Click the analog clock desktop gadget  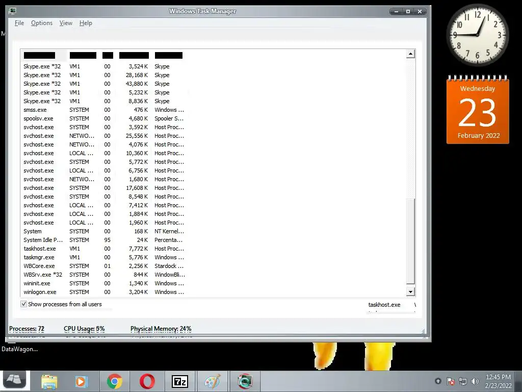477,35
